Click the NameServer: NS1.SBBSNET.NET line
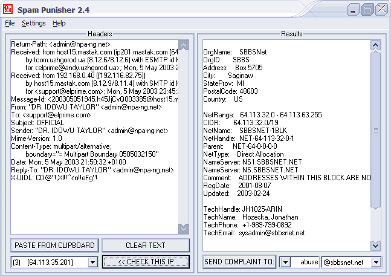 pyautogui.click(x=253, y=162)
